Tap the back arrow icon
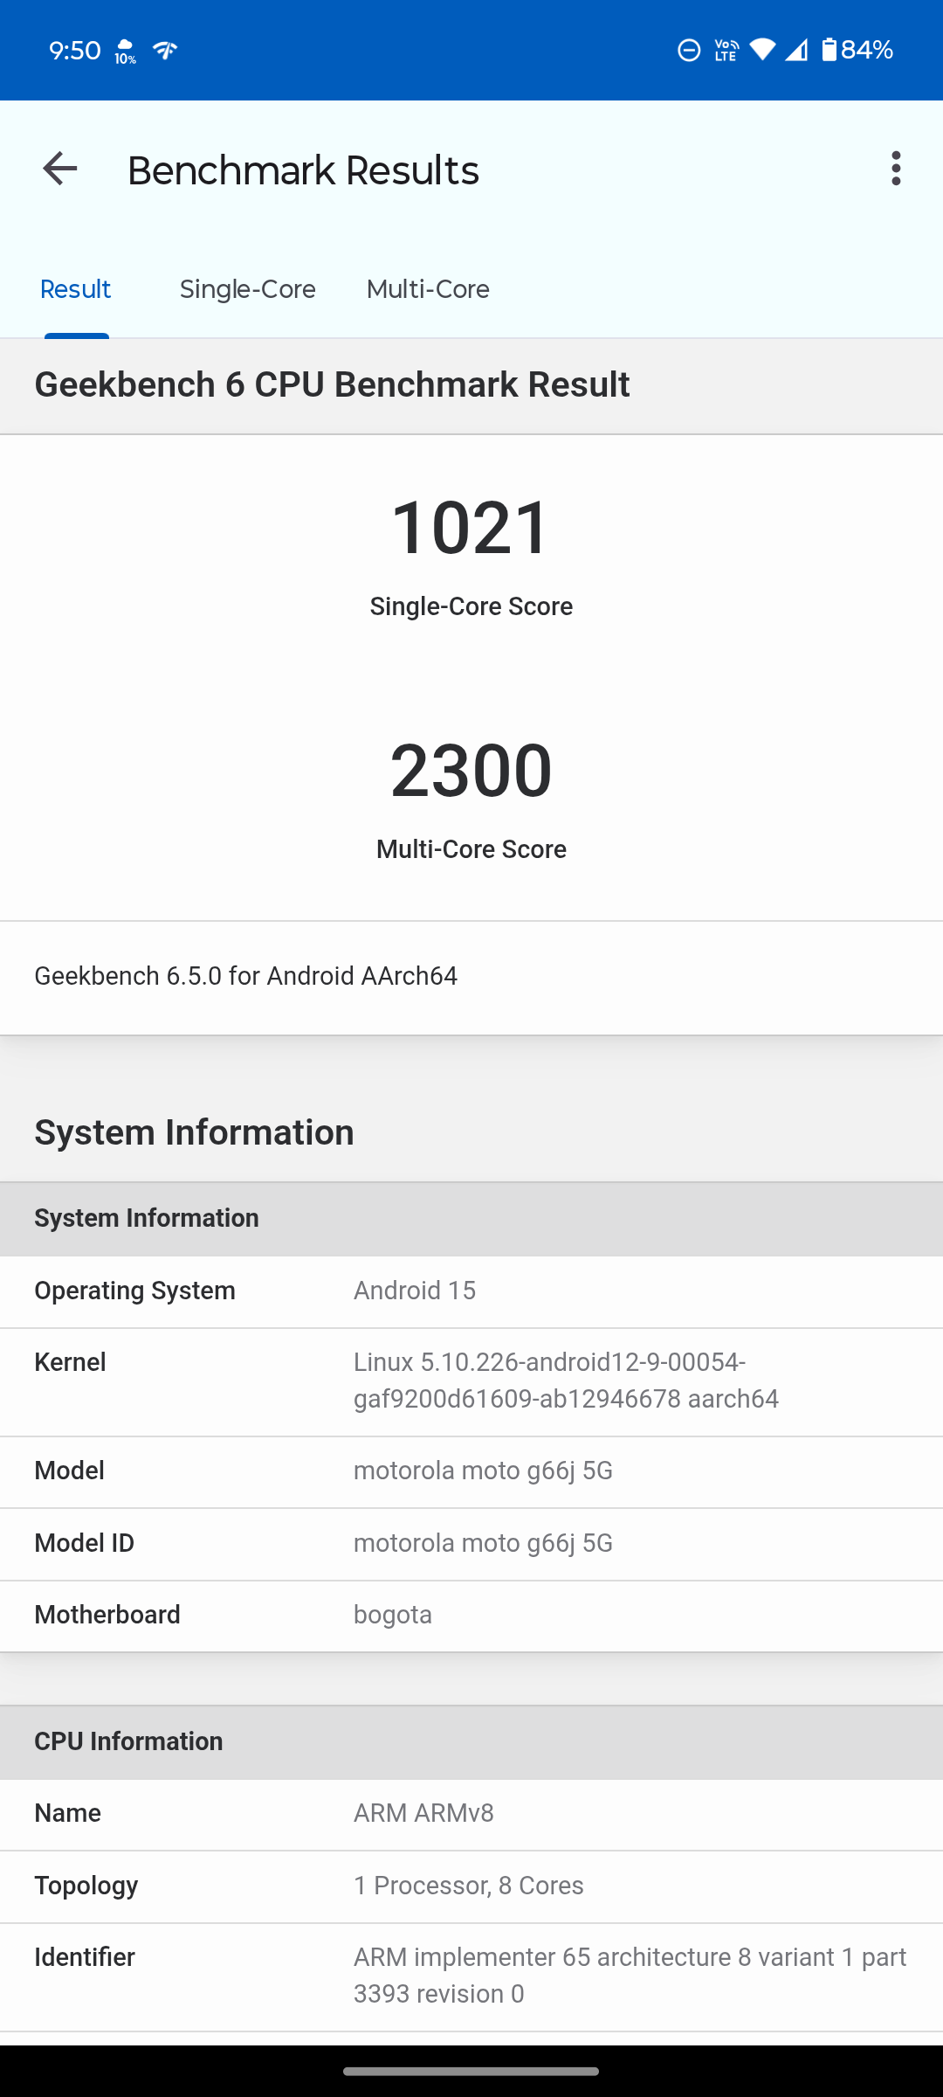This screenshot has height=2097, width=943. [60, 169]
